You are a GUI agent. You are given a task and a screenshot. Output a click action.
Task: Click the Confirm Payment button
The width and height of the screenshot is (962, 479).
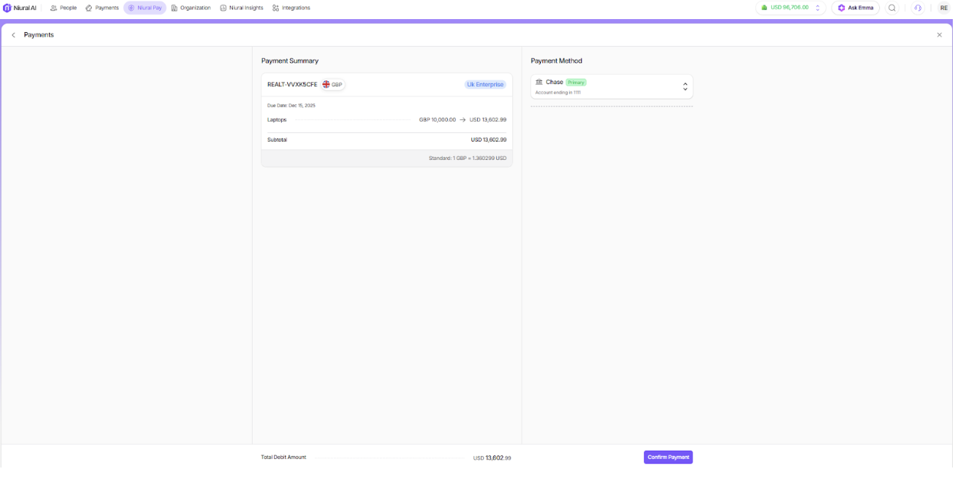668,458
